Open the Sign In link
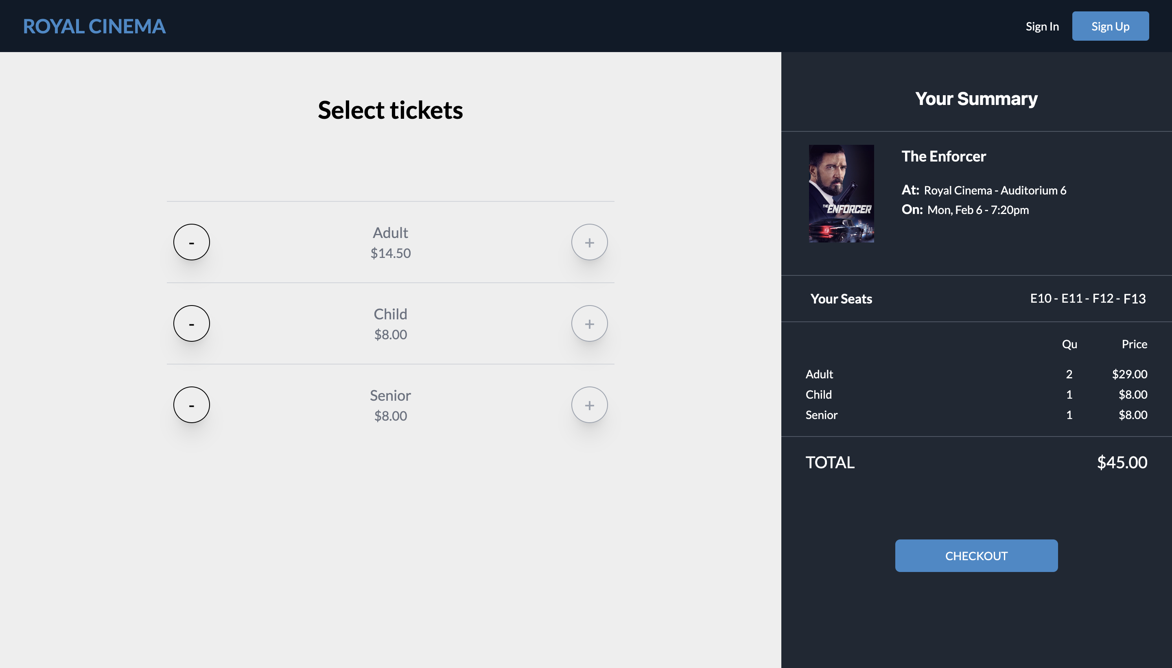 tap(1042, 26)
